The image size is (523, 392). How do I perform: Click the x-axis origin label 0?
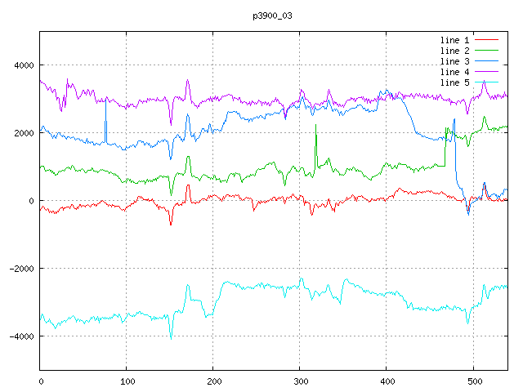tap(41, 381)
